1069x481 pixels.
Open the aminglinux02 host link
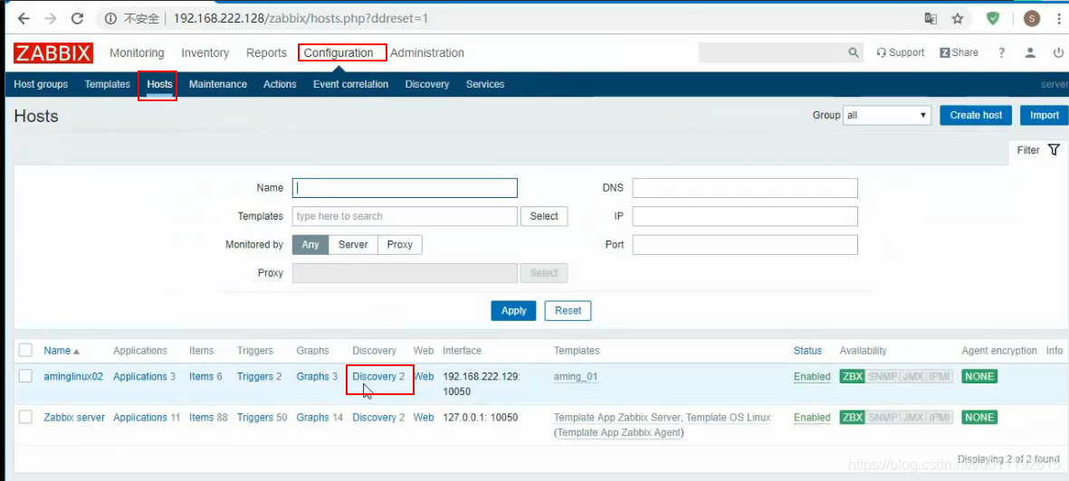(73, 376)
